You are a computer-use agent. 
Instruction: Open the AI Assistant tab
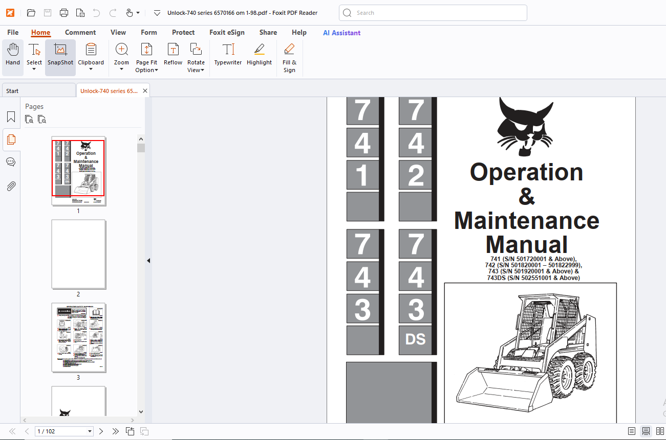(341, 33)
